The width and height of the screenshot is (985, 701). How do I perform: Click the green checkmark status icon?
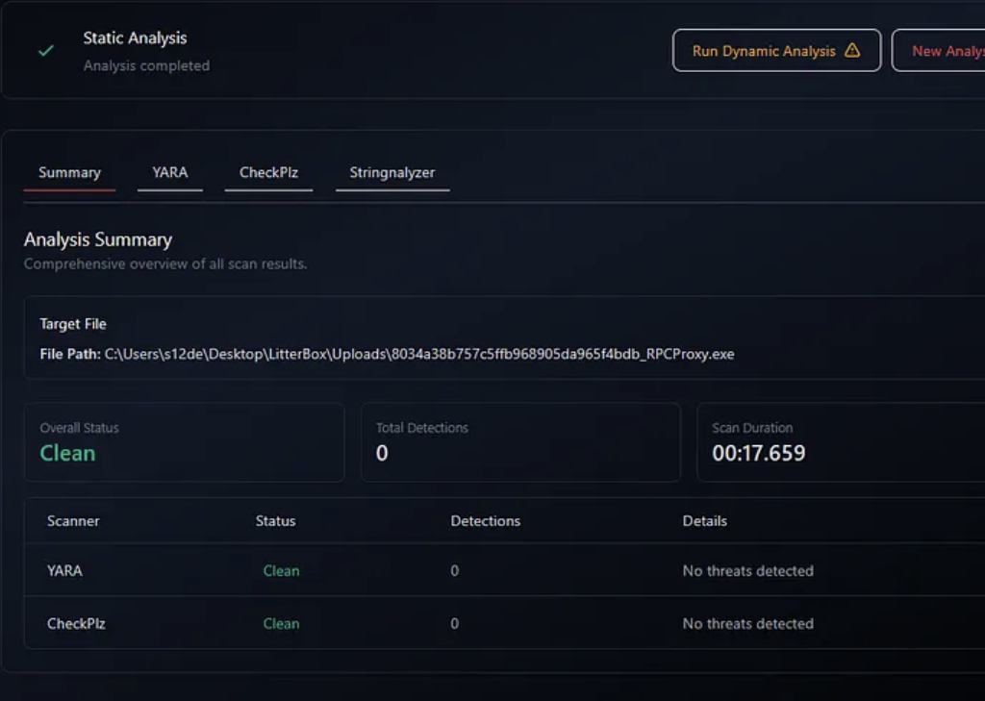[45, 51]
